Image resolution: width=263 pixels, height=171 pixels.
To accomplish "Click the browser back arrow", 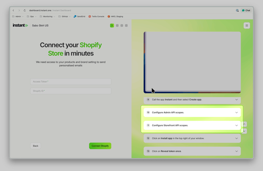I will [13, 11].
